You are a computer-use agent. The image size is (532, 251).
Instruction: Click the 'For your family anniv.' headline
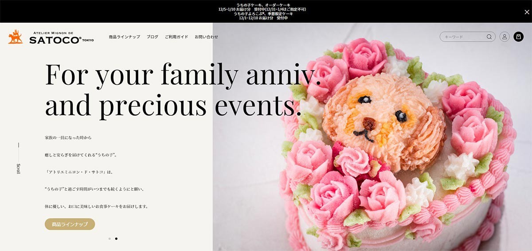183,74
